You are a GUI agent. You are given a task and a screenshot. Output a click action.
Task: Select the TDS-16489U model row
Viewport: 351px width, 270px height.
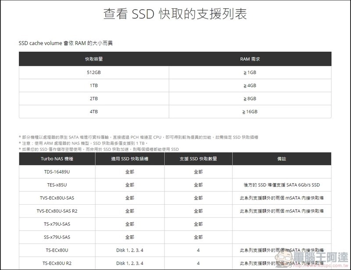(57, 172)
